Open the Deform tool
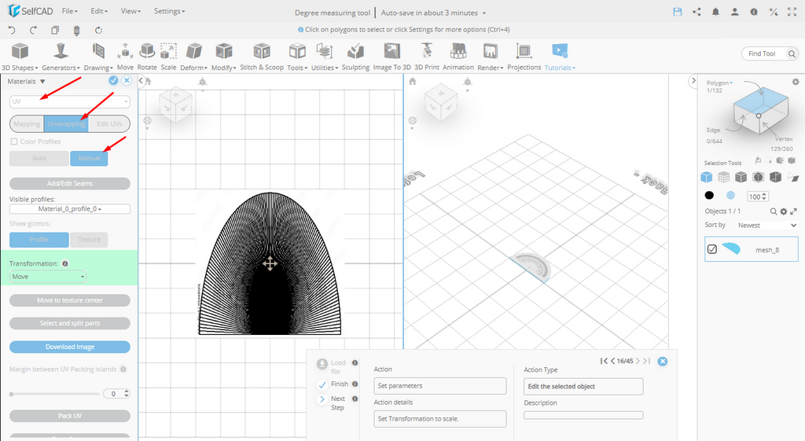The height and width of the screenshot is (441, 805). (x=193, y=57)
